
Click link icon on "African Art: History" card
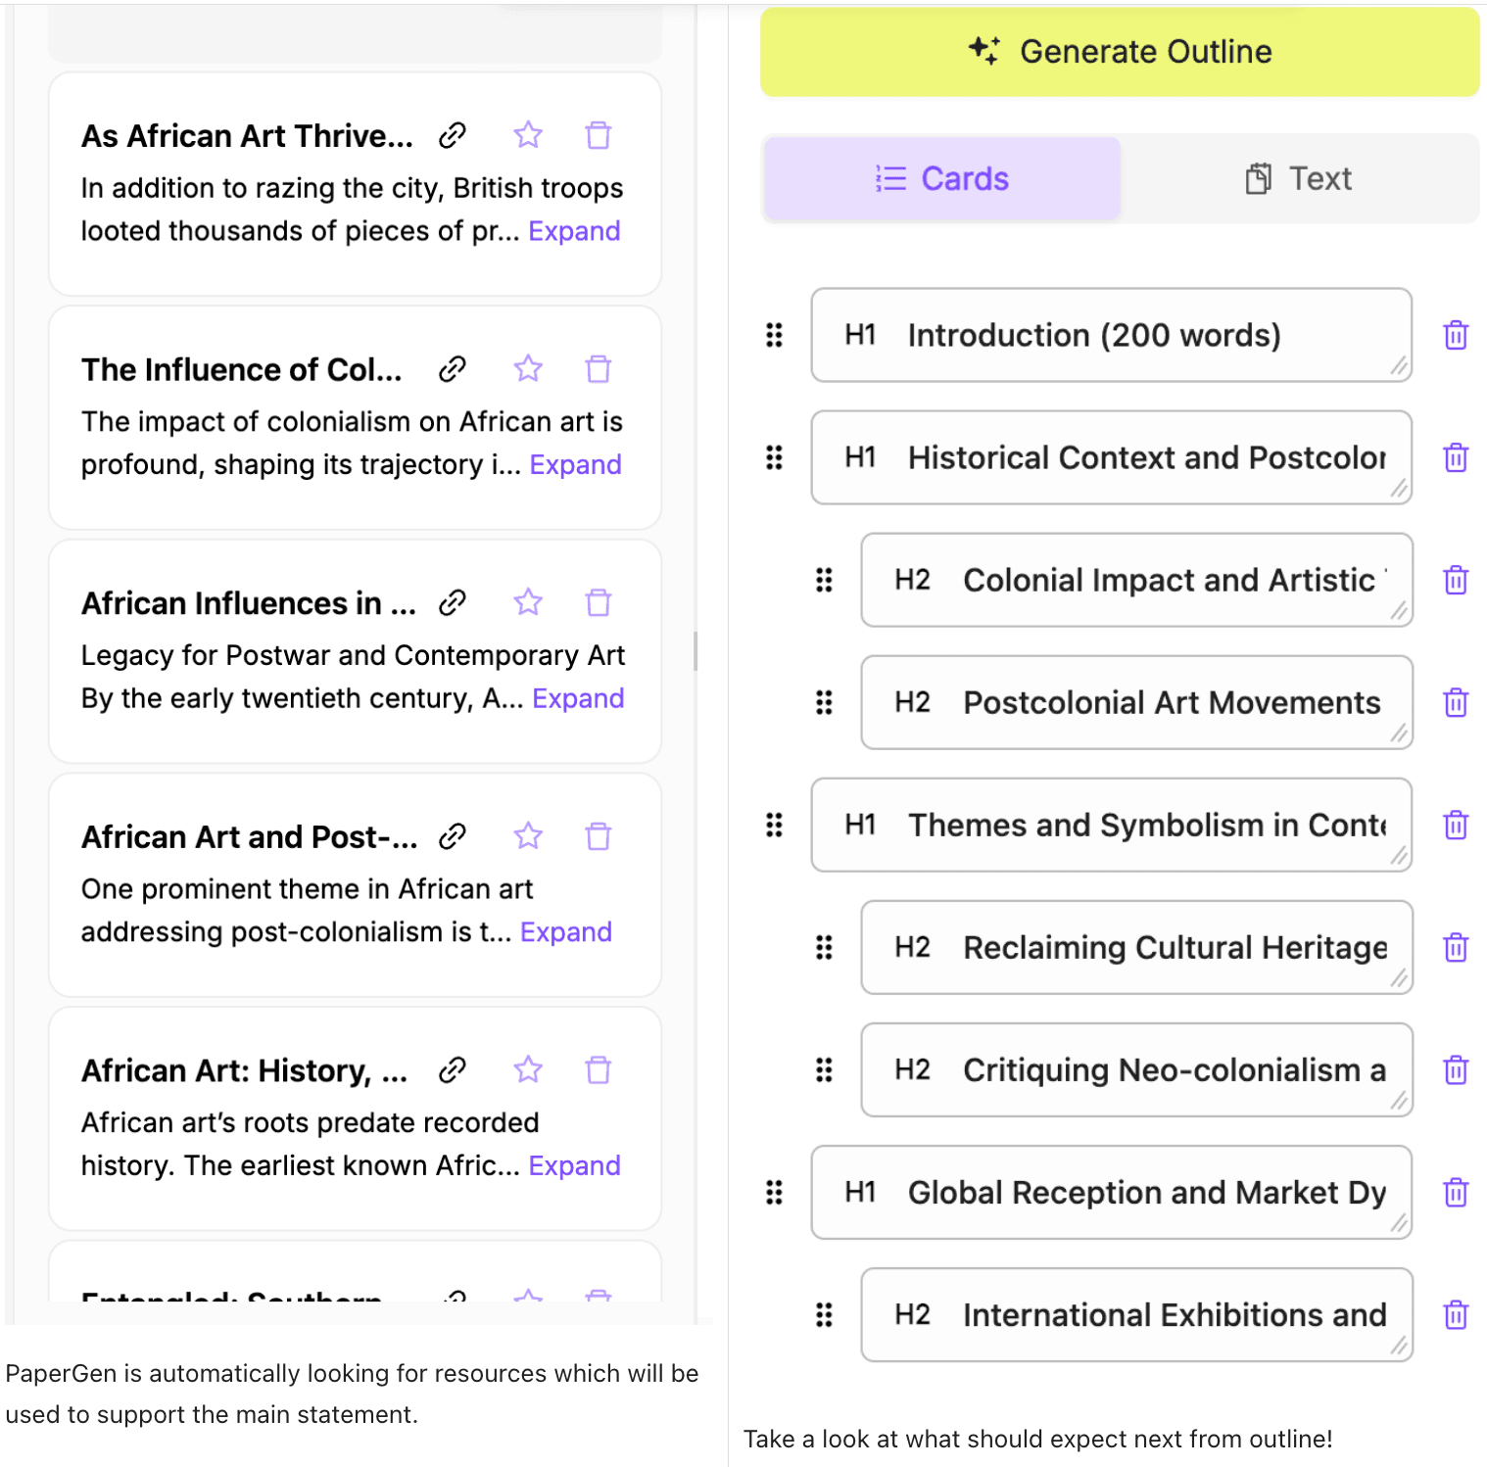pyautogui.click(x=452, y=1070)
